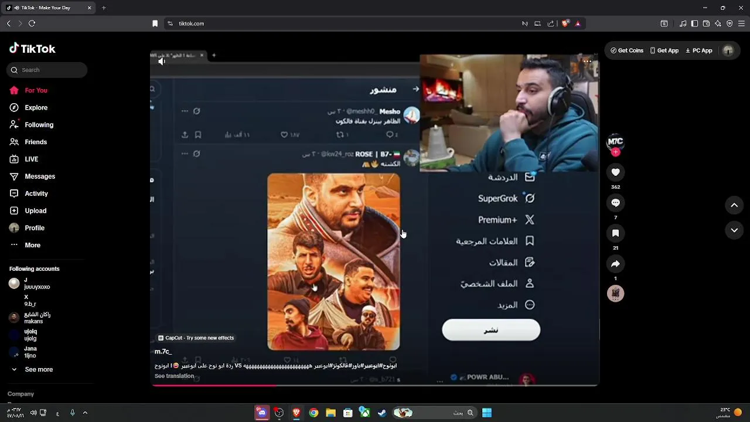Reload the page in browser toolbar
The width and height of the screenshot is (750, 422).
click(32, 23)
